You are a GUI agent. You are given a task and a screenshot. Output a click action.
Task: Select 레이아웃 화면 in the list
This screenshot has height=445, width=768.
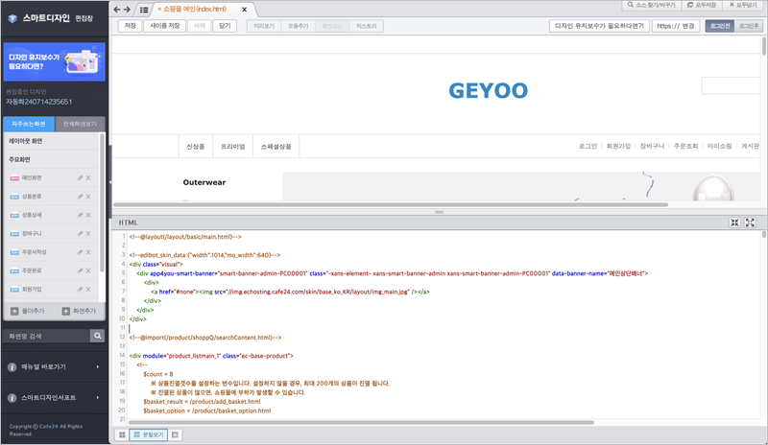(26, 141)
